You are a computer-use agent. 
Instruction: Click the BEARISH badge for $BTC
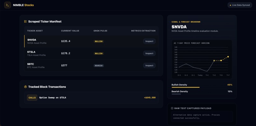point(98,66)
